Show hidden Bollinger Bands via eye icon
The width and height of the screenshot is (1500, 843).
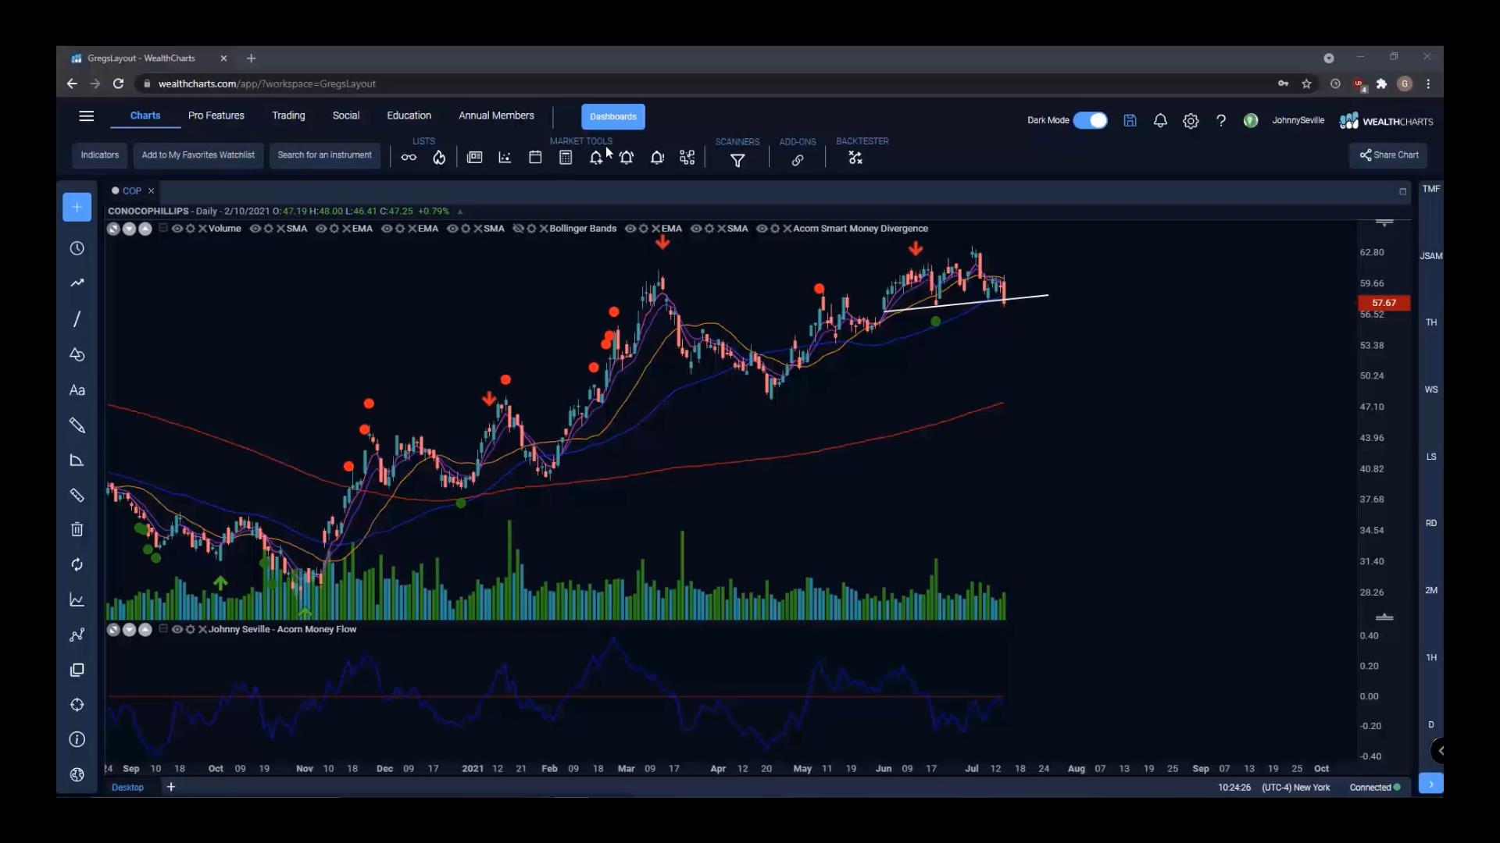click(518, 229)
